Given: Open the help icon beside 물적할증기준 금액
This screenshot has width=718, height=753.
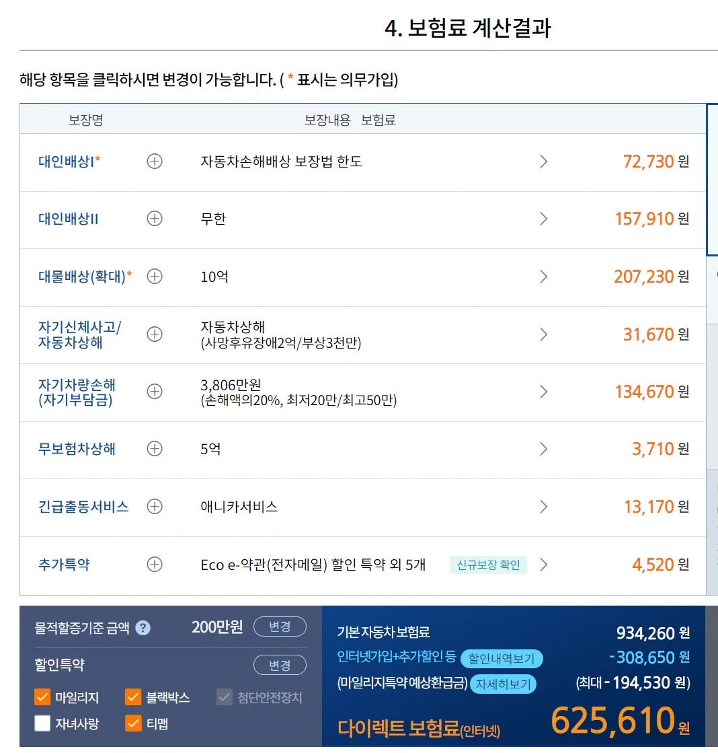Looking at the screenshot, I should tap(141, 626).
